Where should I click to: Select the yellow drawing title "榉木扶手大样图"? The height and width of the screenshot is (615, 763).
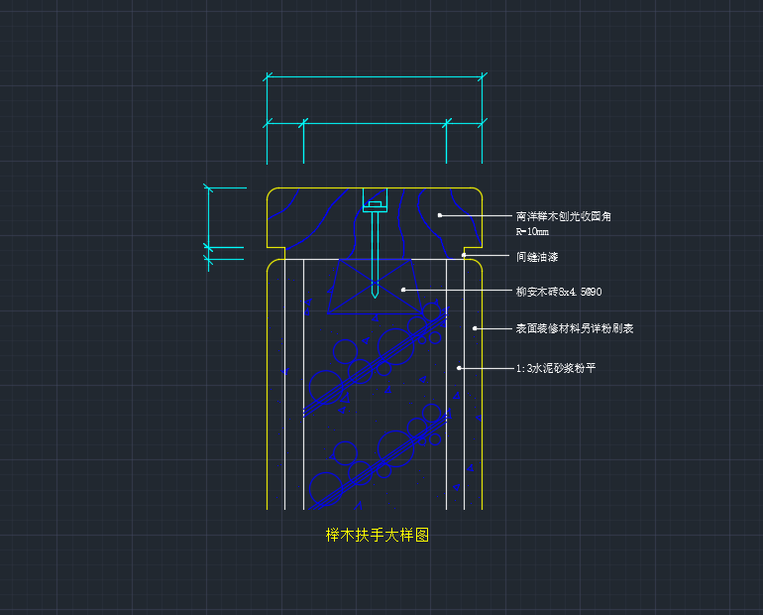pos(378,535)
